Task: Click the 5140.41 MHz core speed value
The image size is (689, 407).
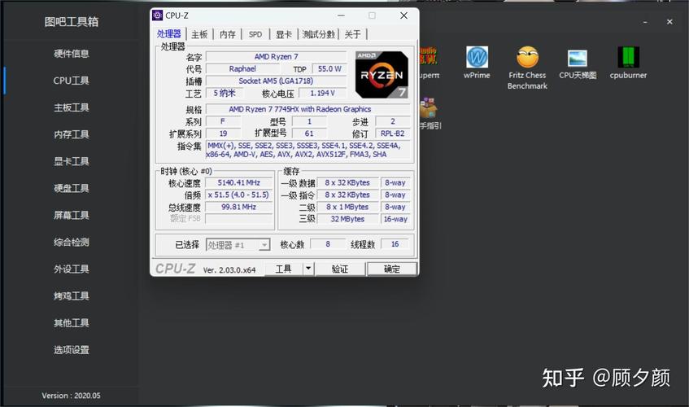Action: 238,182
